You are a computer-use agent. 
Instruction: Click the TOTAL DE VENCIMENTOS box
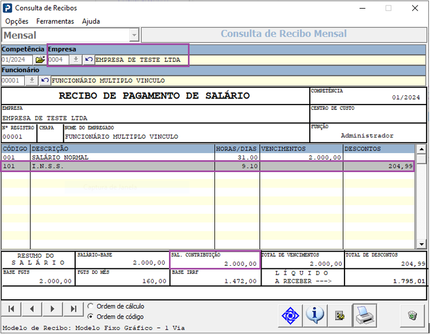(303, 260)
